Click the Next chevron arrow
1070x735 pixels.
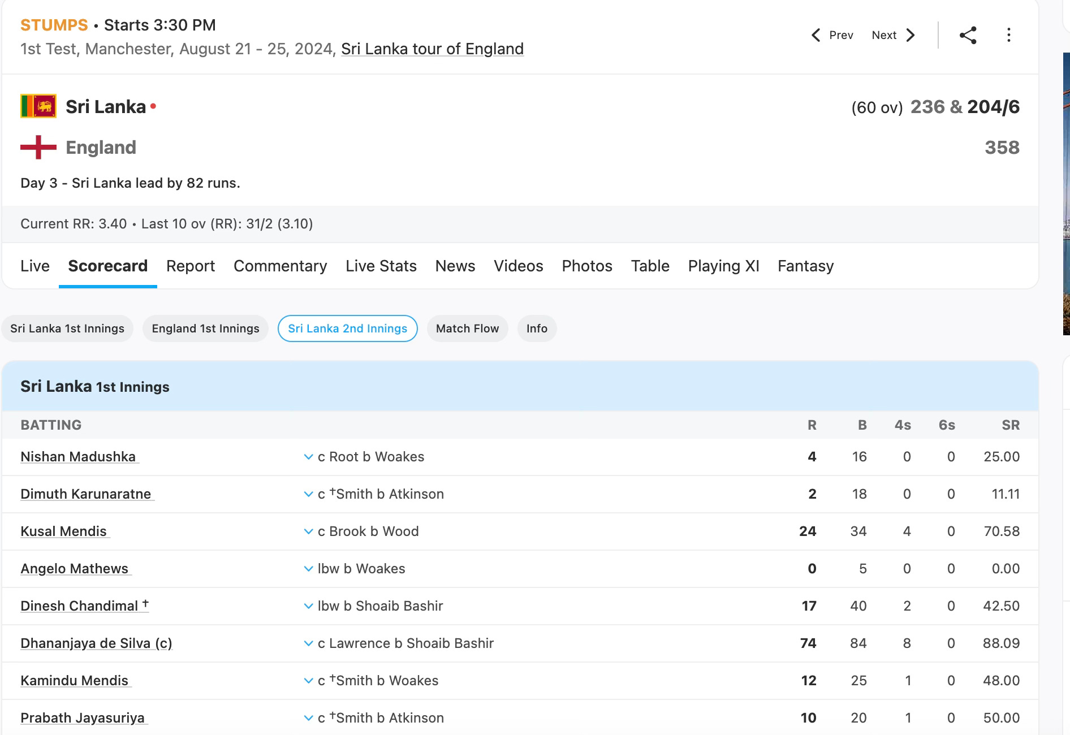911,35
